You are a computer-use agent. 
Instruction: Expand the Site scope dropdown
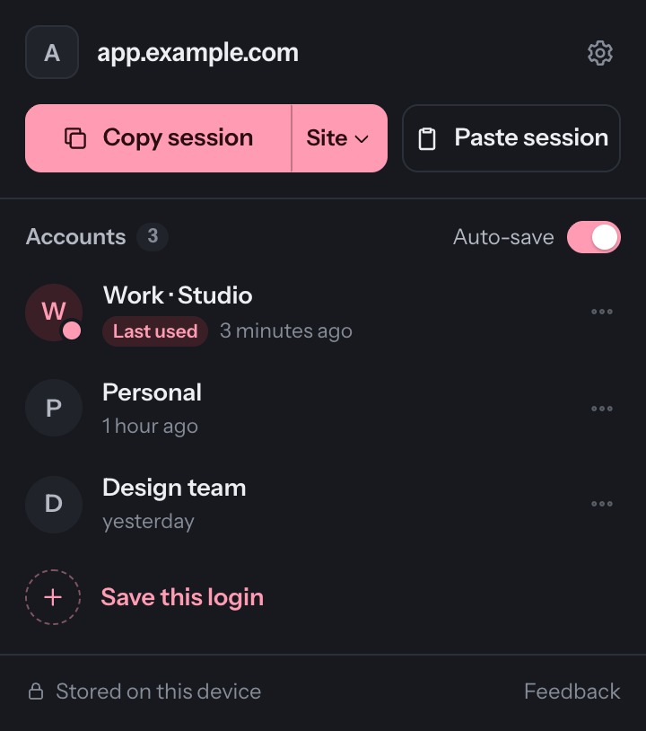point(339,138)
